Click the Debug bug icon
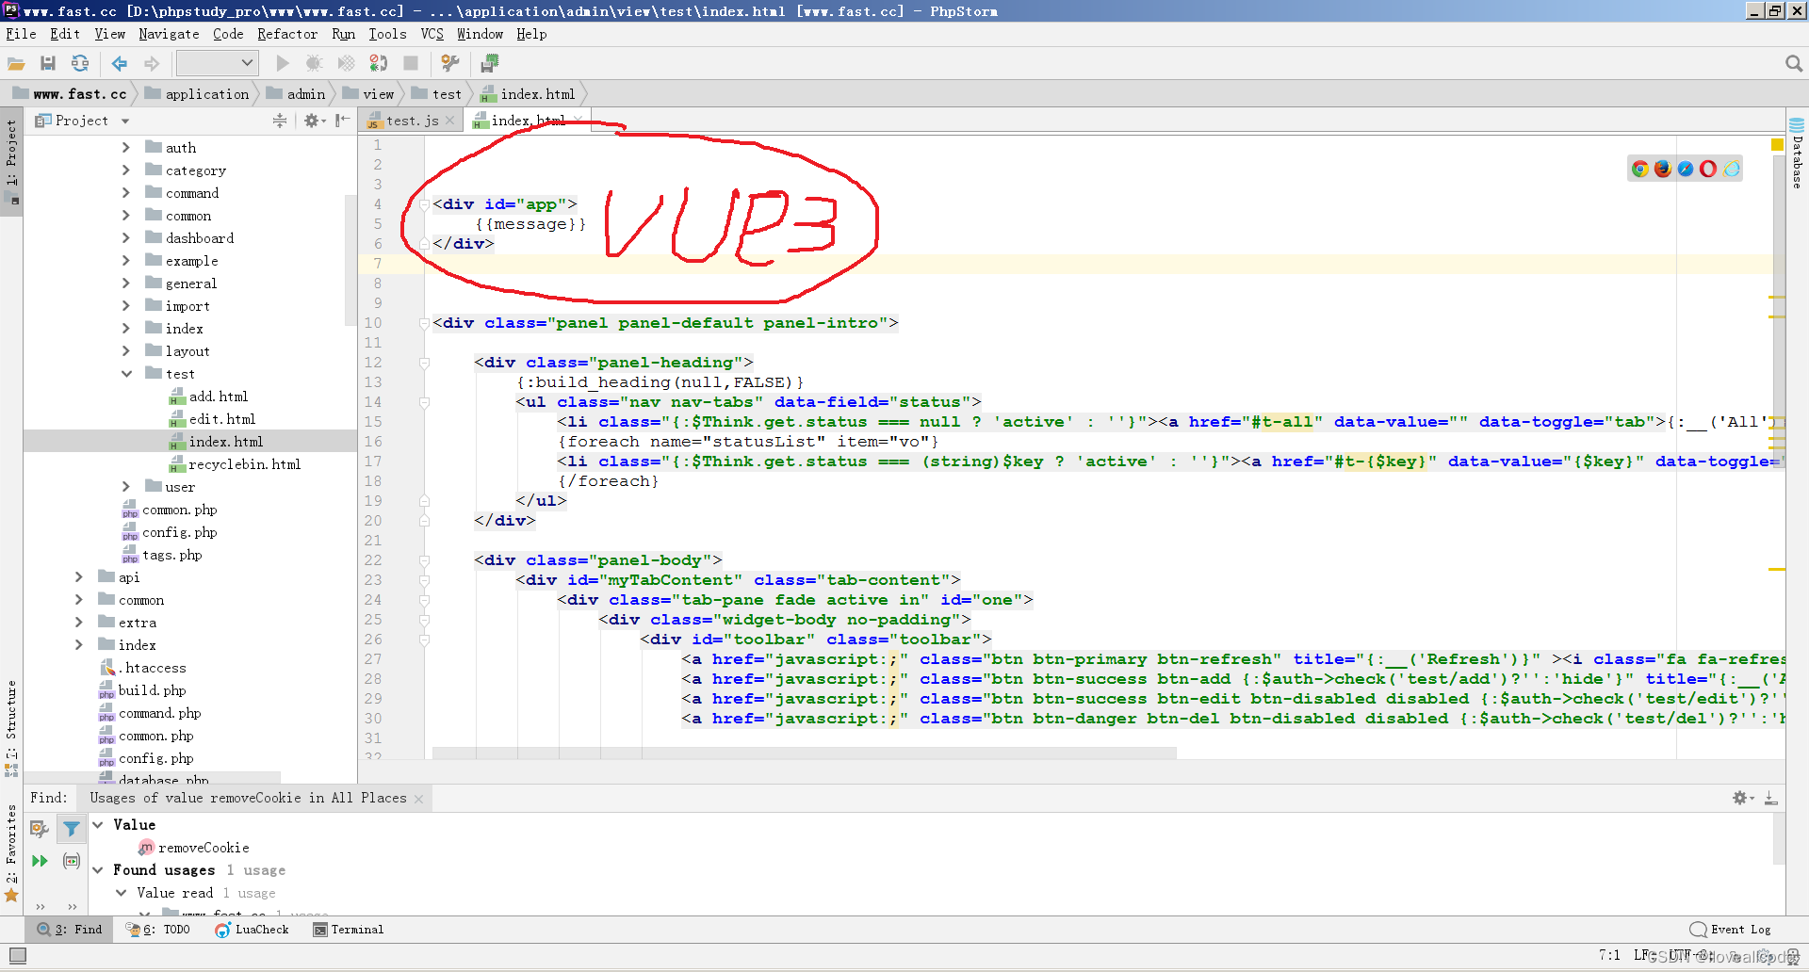This screenshot has width=1809, height=972. tap(314, 63)
